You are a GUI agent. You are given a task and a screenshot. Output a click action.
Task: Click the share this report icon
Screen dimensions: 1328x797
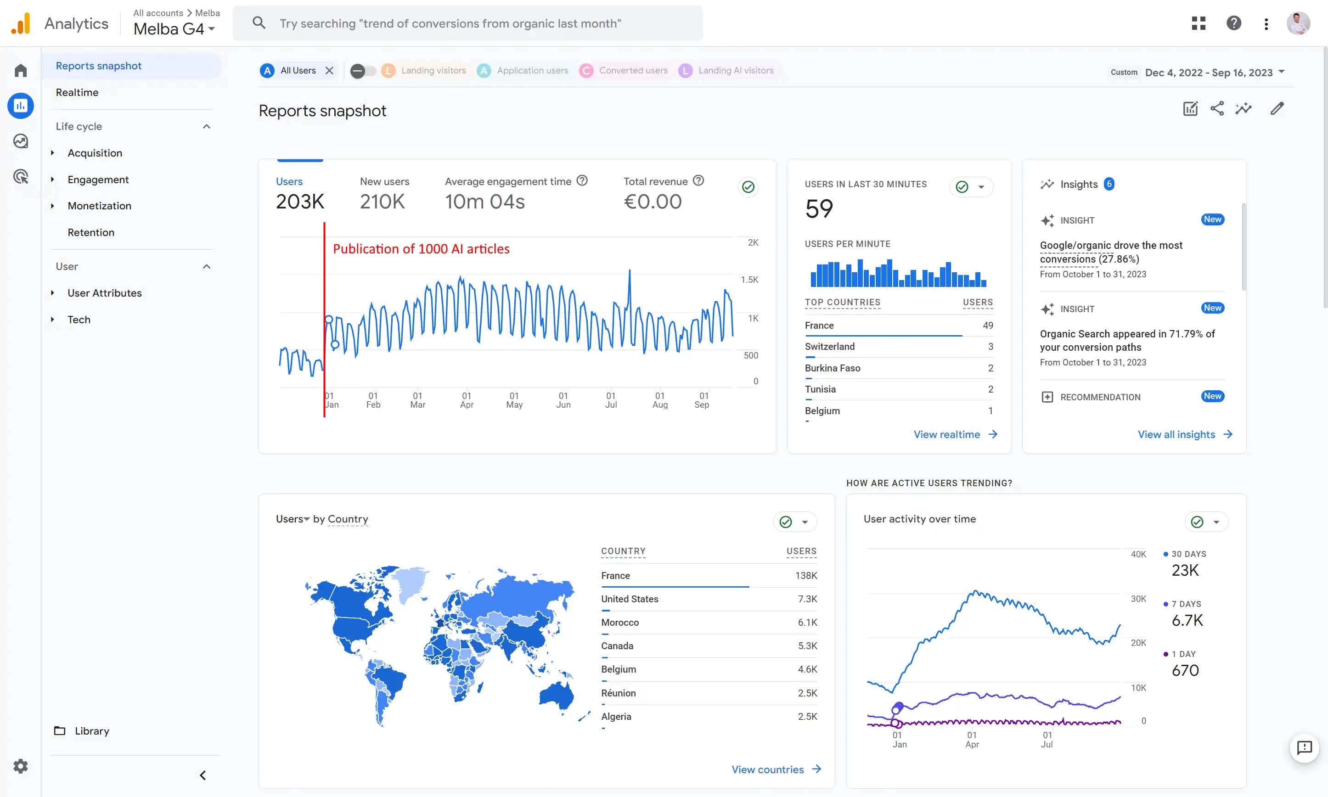(1217, 108)
